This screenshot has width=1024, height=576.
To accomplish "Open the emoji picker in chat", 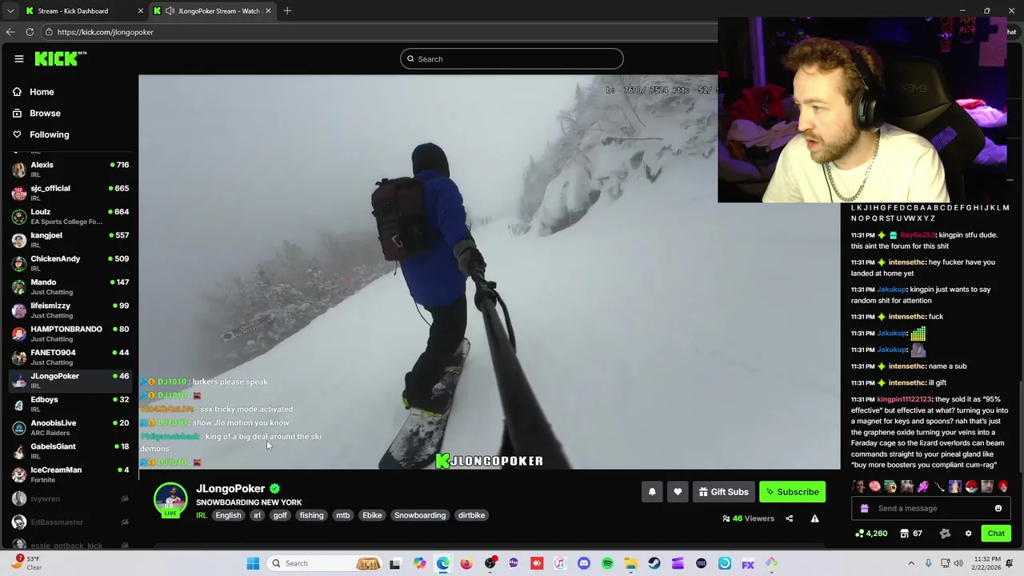I will click(x=998, y=508).
